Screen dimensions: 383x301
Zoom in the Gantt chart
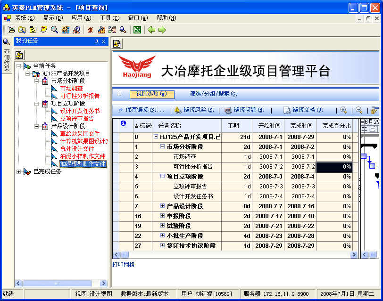[x=344, y=110]
